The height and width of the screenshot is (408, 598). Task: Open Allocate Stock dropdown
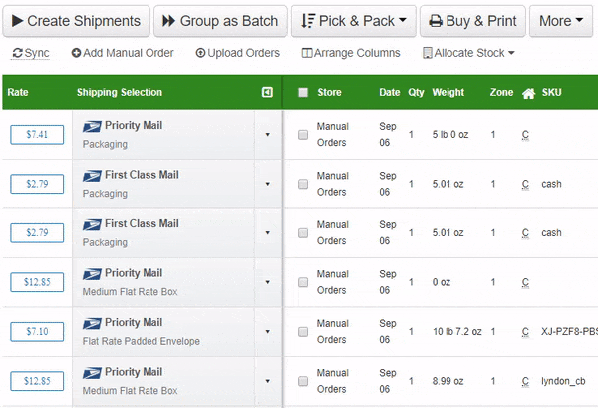coord(468,53)
